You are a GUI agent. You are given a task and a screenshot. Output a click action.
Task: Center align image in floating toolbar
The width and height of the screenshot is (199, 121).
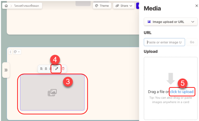(x=46, y=69)
